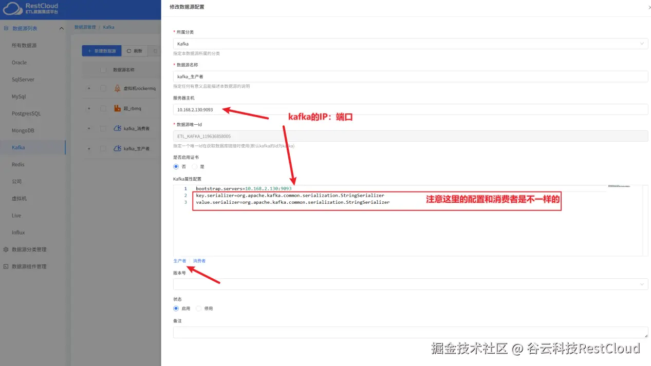
Task: Click value.serializer line in editor
Action: point(292,202)
